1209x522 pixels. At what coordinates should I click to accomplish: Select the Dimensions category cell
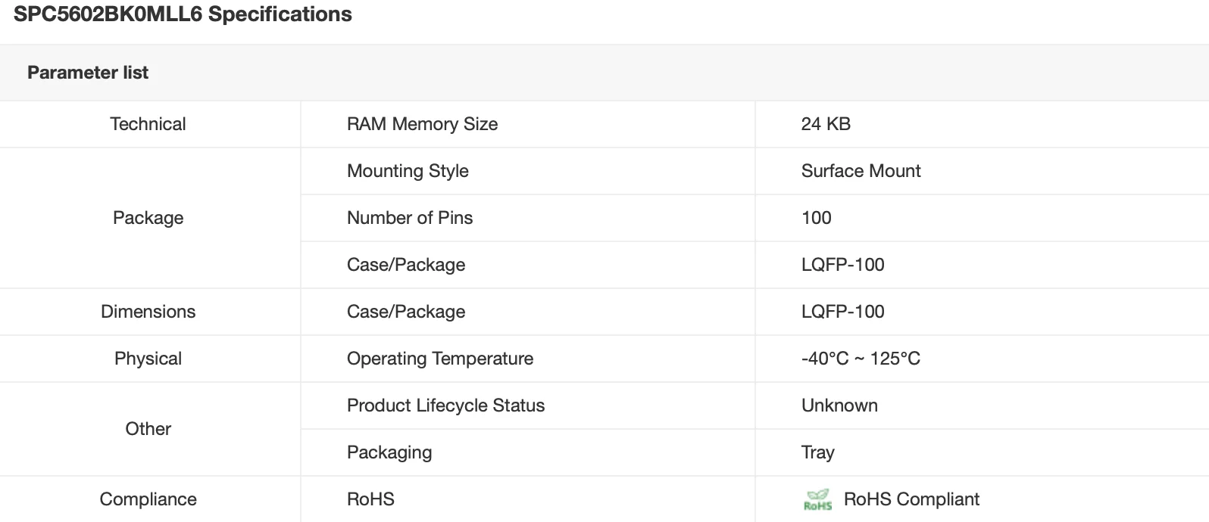tap(148, 312)
